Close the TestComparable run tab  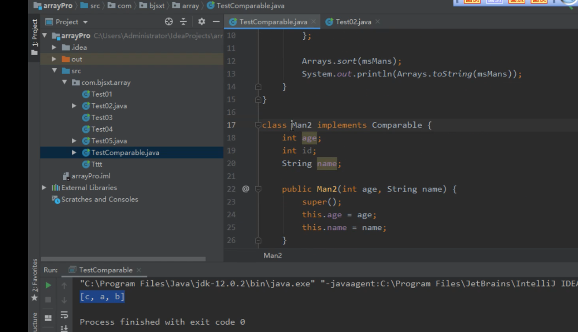tap(139, 270)
